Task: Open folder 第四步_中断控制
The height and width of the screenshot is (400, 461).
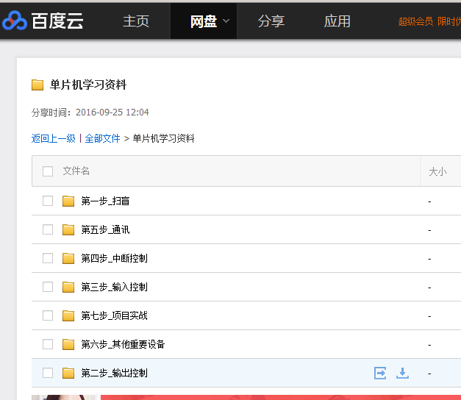Action: (x=115, y=259)
